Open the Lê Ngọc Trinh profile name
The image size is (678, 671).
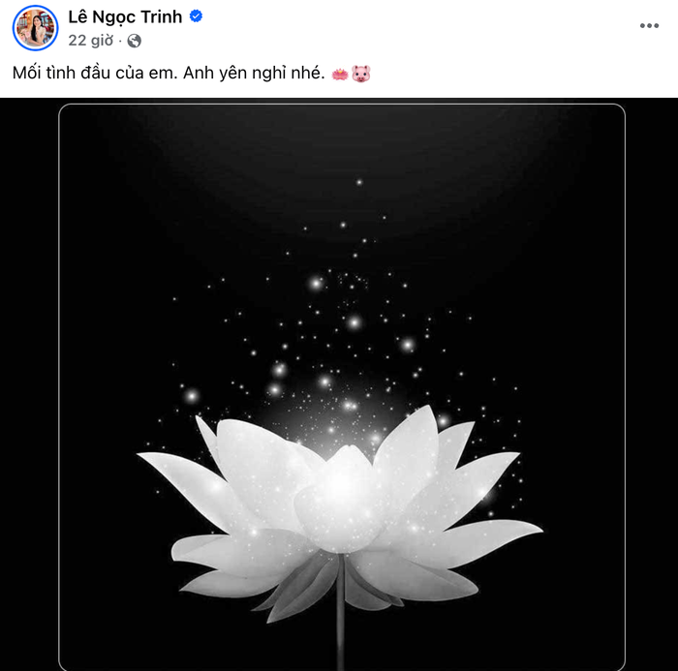(x=125, y=16)
